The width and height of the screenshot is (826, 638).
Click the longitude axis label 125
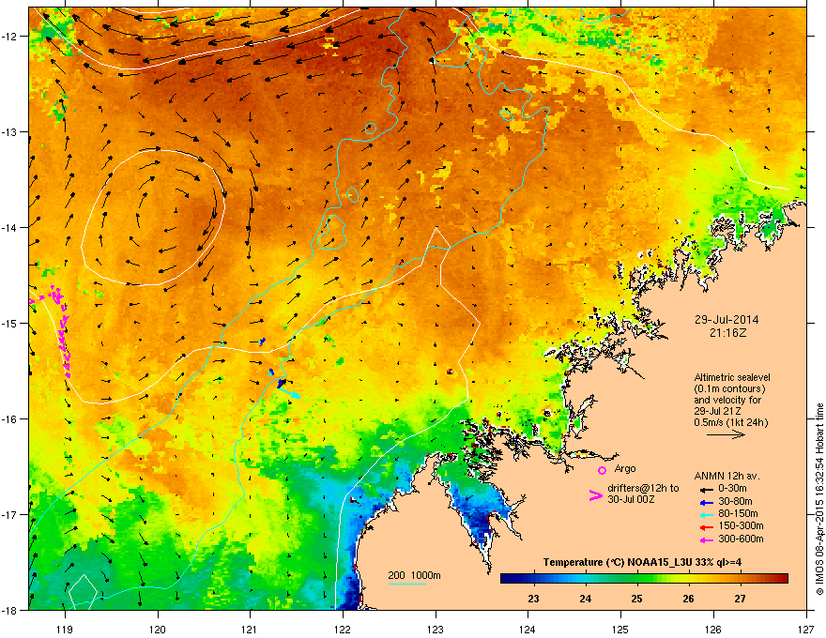(620, 629)
